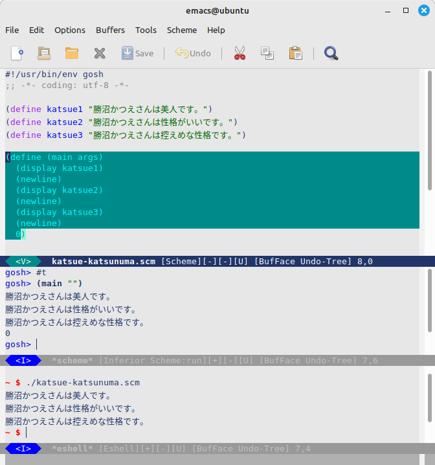This screenshot has width=435, height=465.
Task: Close the current buffer with X icon
Action: click(100, 53)
